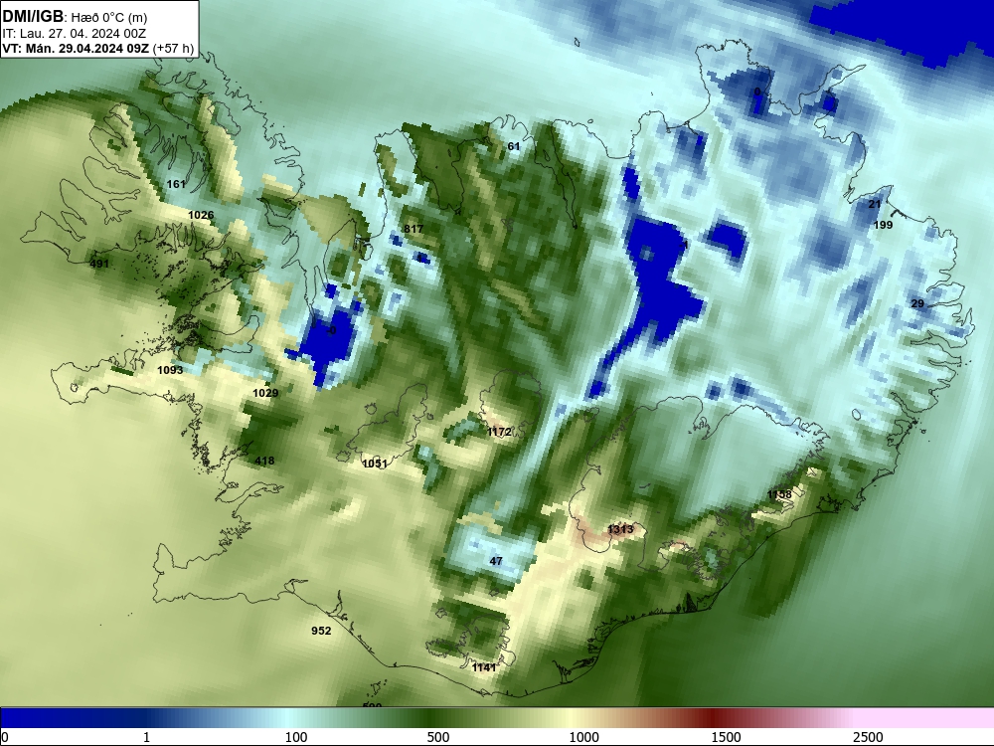Select the 1051 height value
This screenshot has height=746, width=994.
[375, 464]
